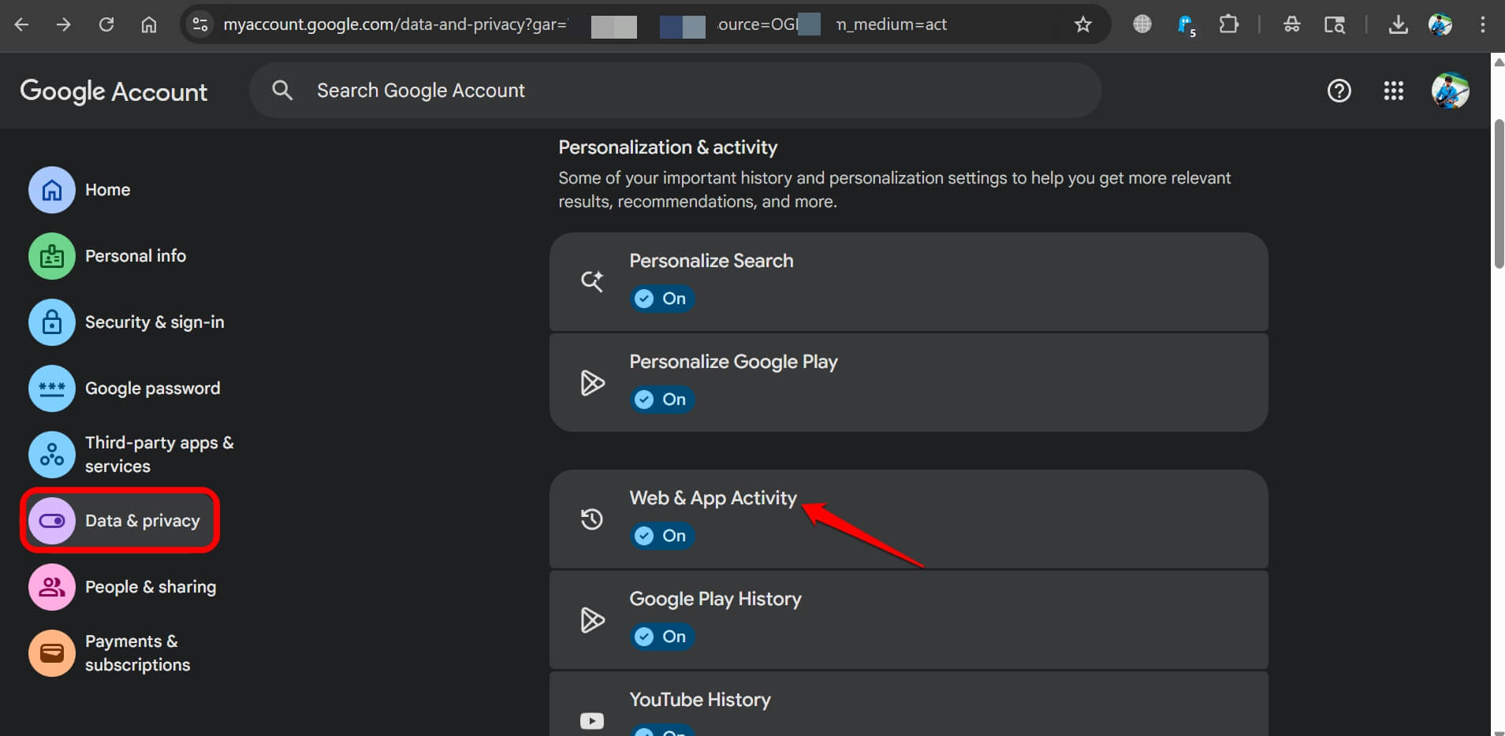Click the scrollbar up arrow
The image size is (1505, 736).
pos(1498,61)
